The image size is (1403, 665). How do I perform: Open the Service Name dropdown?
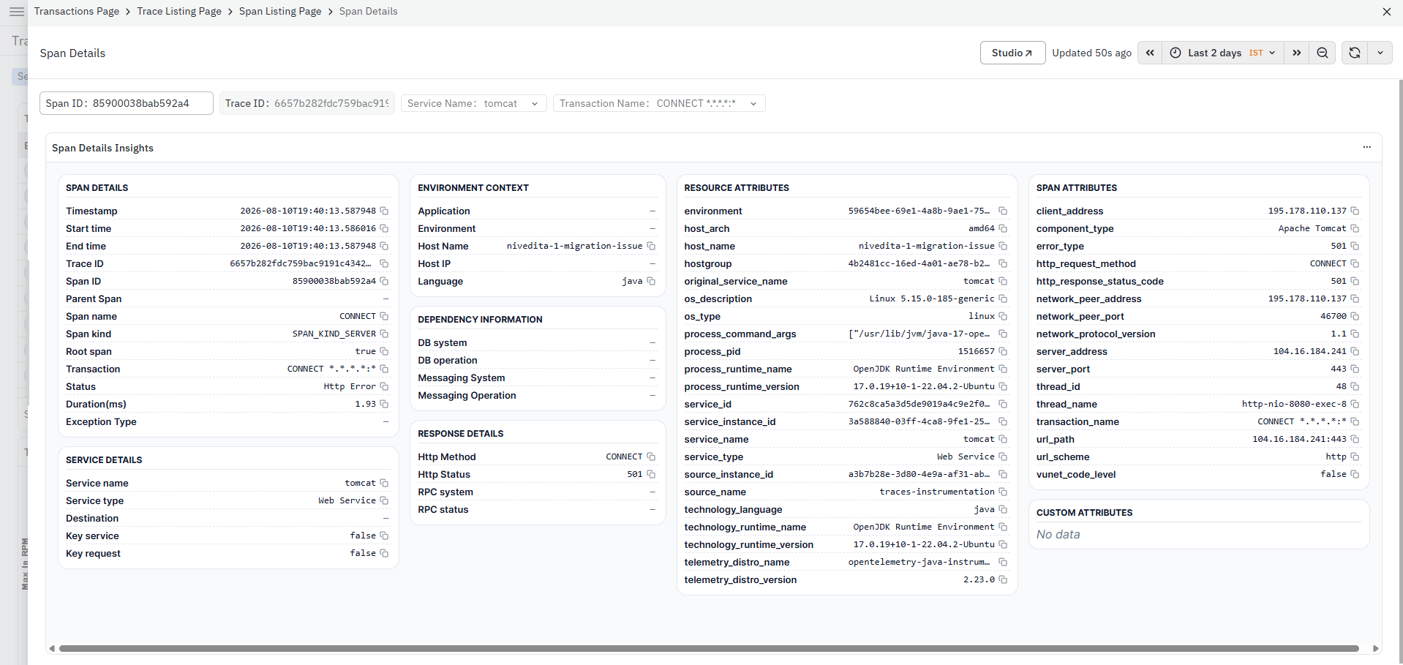coord(474,103)
